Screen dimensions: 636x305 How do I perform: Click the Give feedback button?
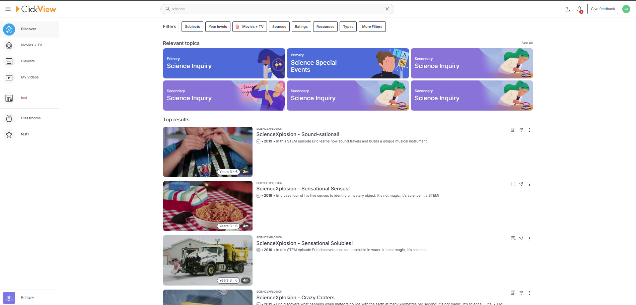[603, 9]
